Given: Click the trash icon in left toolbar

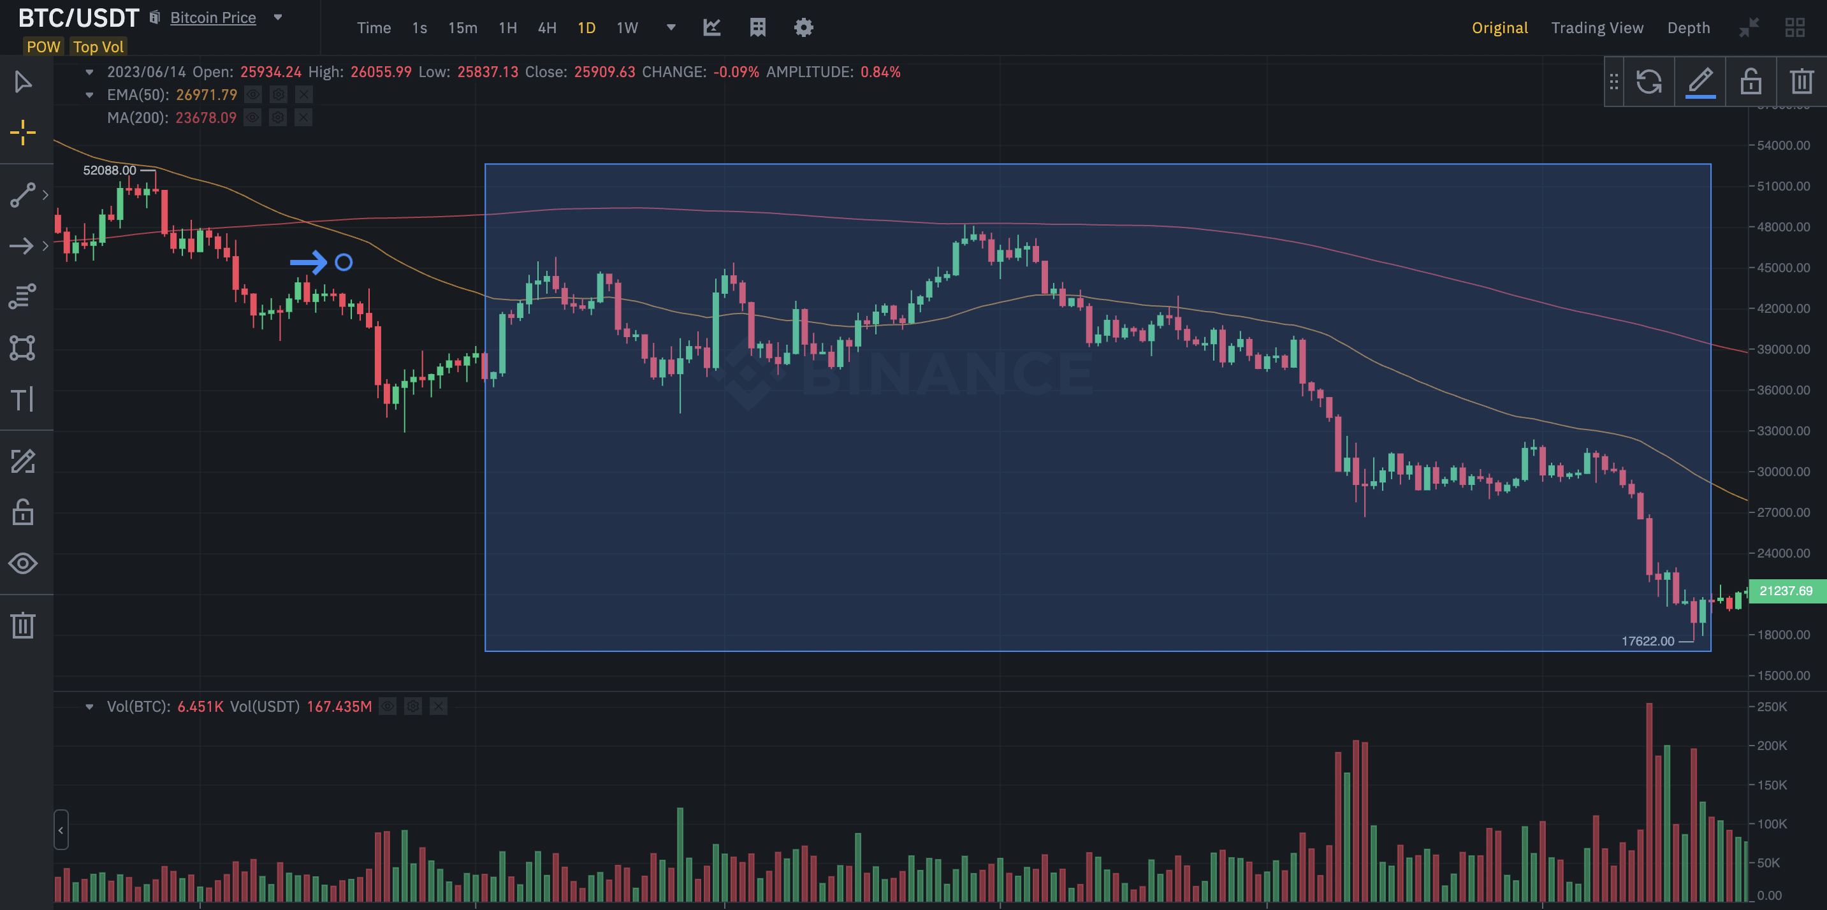Looking at the screenshot, I should [x=23, y=625].
